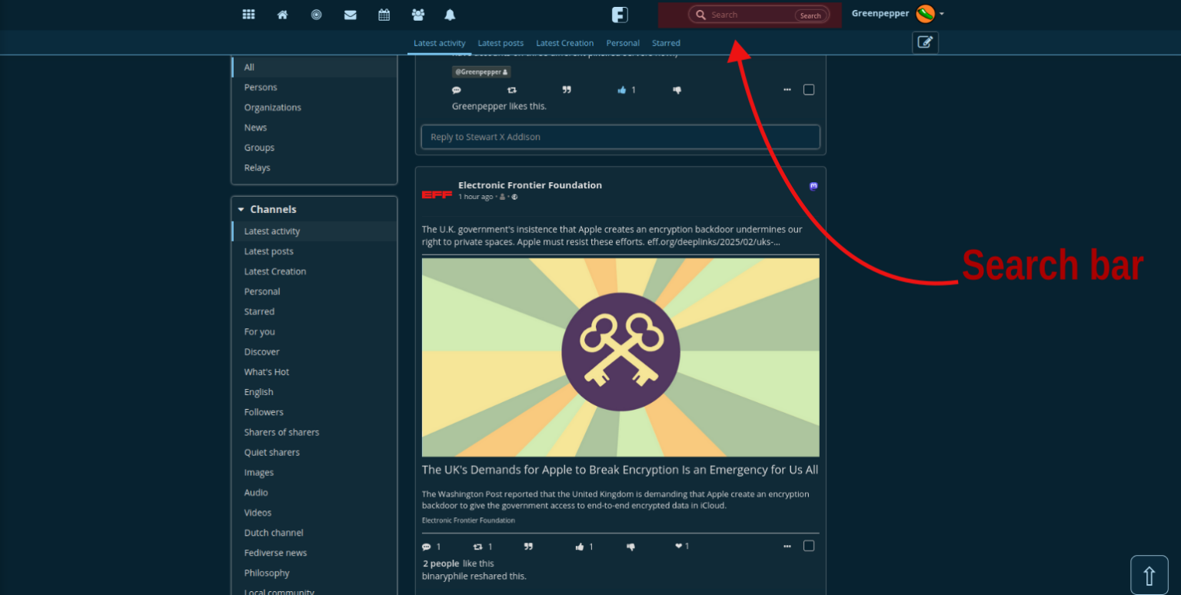Like the EFF post with thumbs up
Viewport: 1181px width, 595px height.
click(x=581, y=546)
